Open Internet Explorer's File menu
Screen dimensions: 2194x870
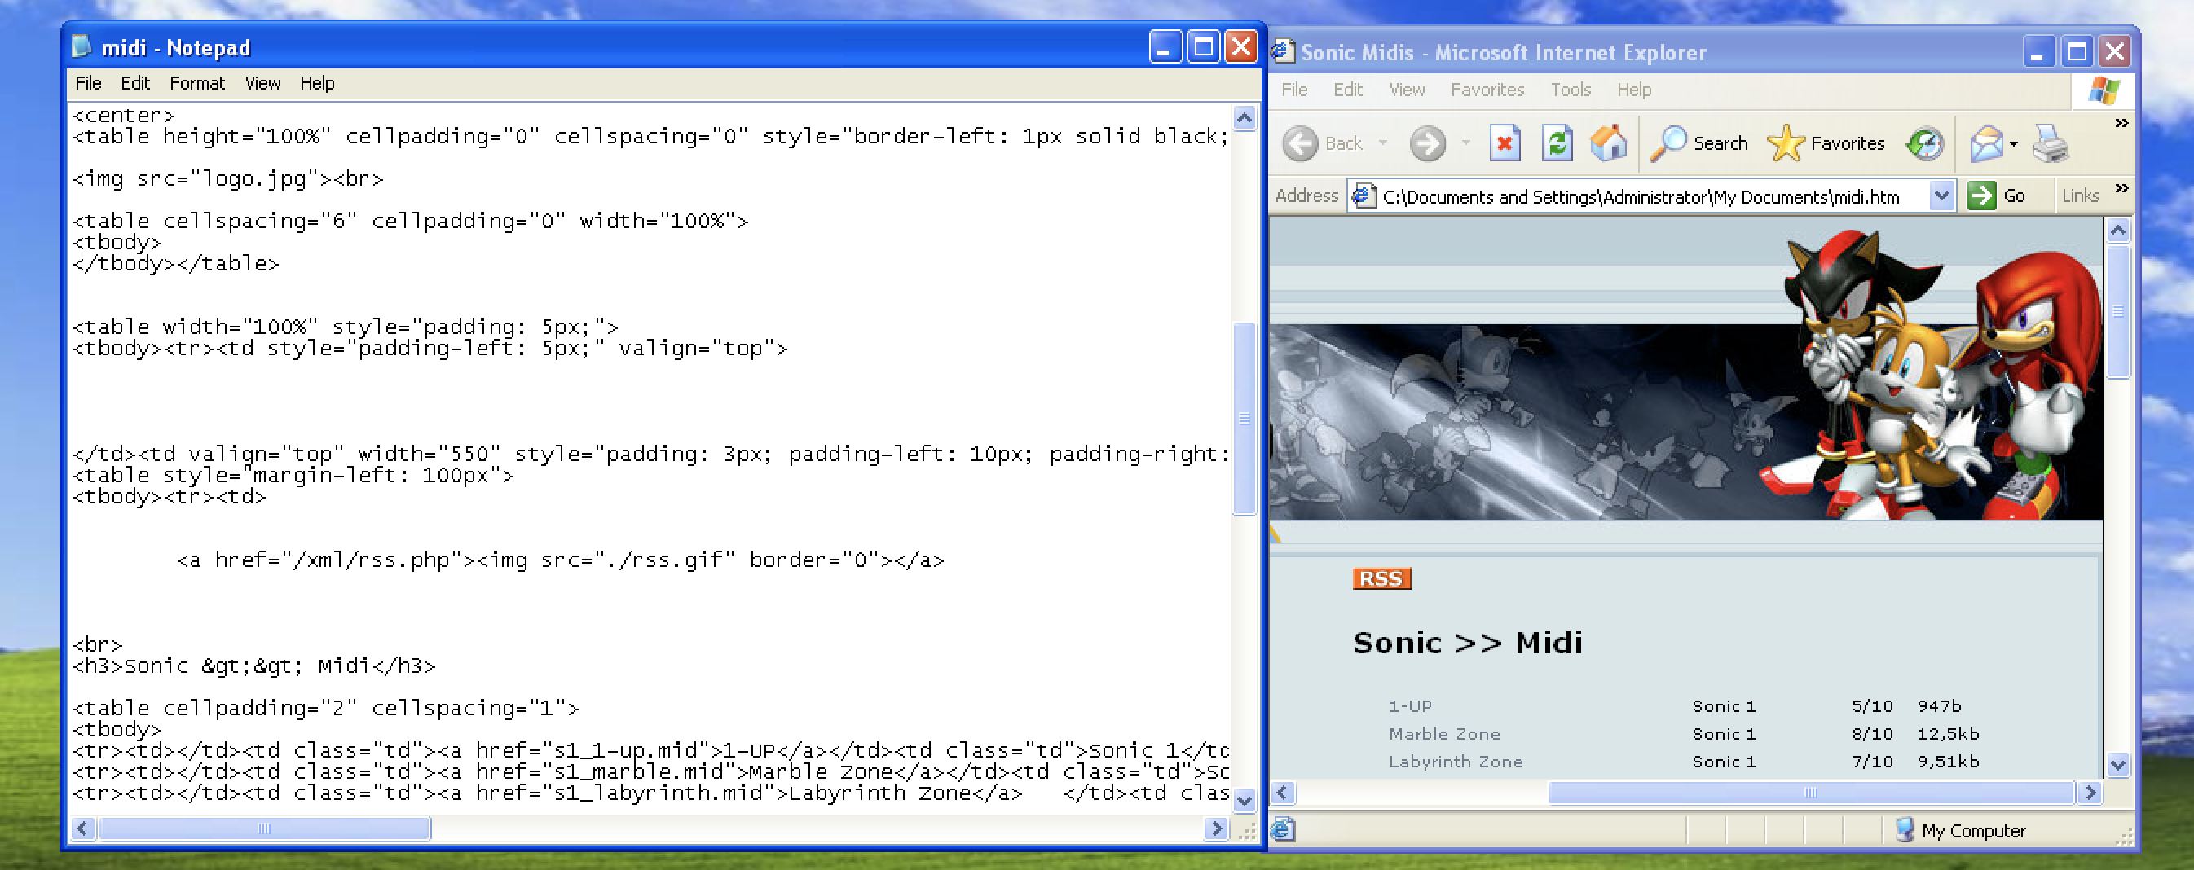pyautogui.click(x=1293, y=90)
